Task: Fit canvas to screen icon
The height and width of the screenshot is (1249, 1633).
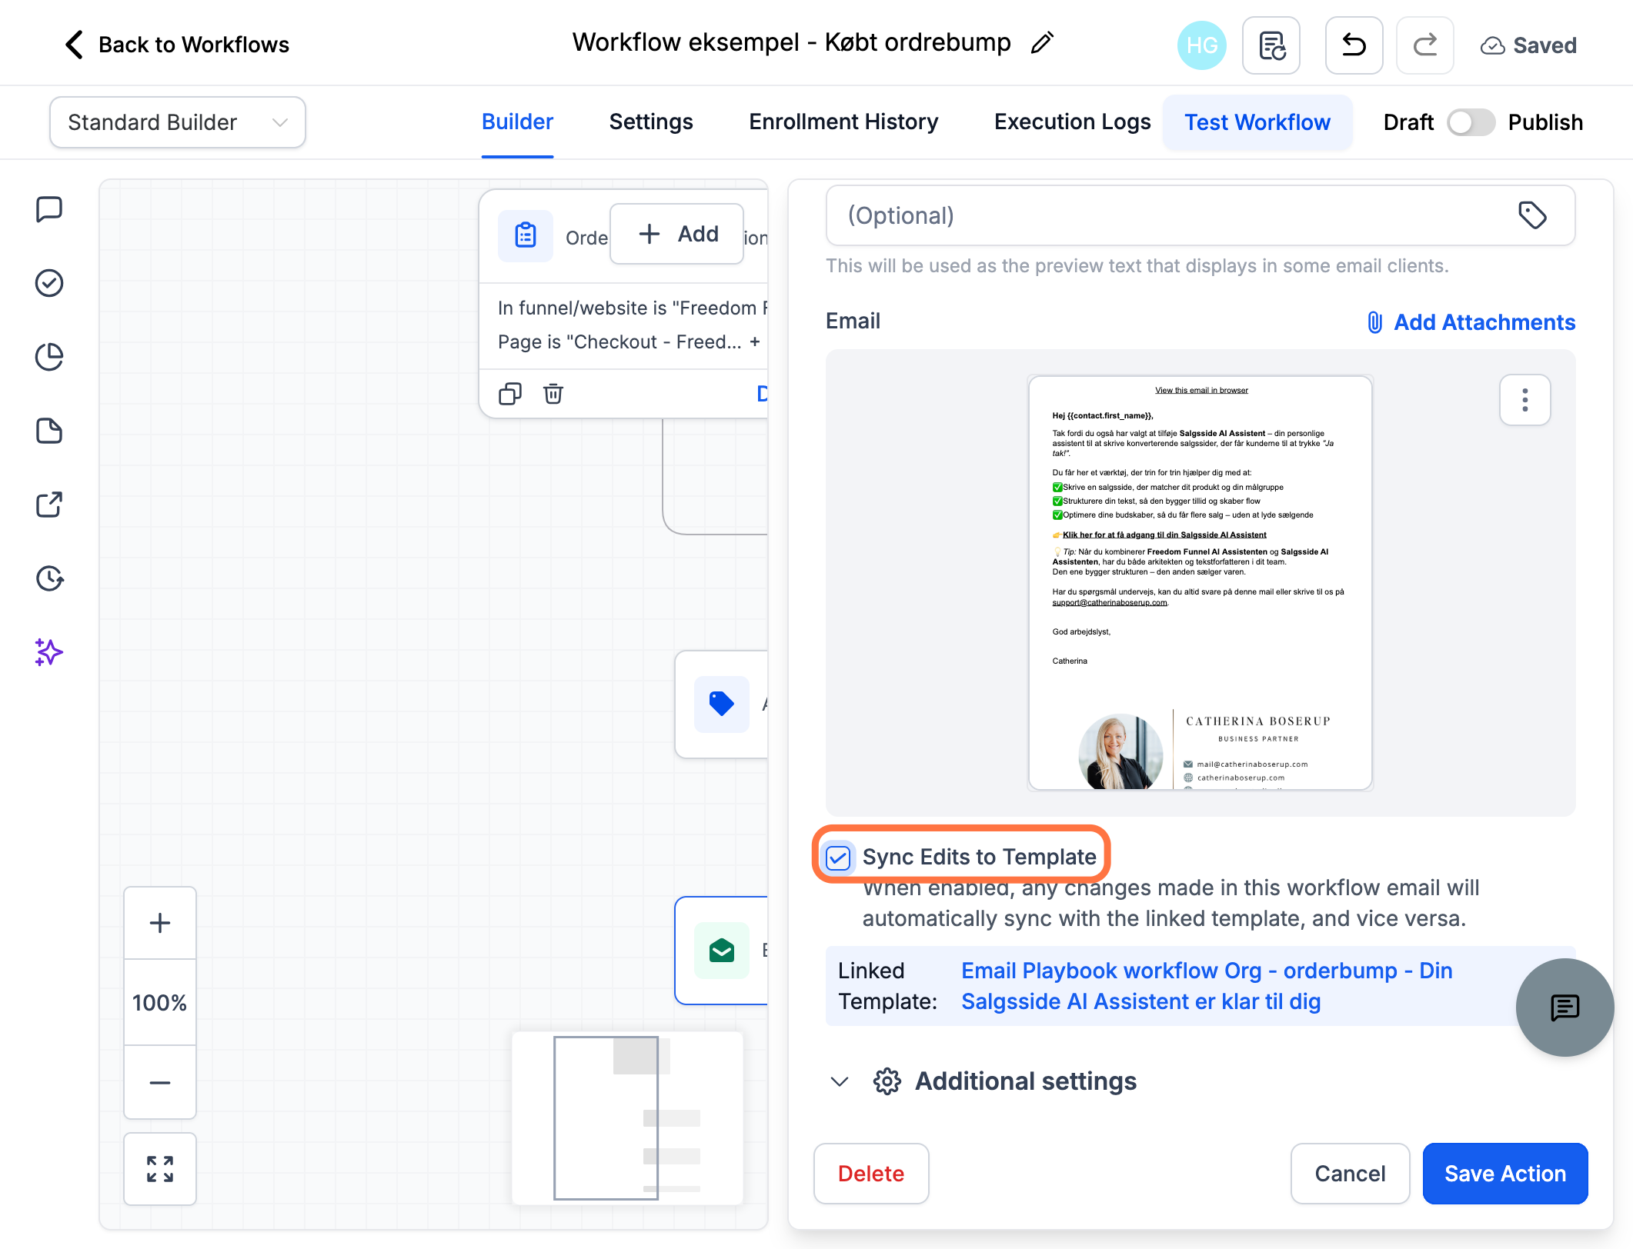Action: pos(160,1169)
